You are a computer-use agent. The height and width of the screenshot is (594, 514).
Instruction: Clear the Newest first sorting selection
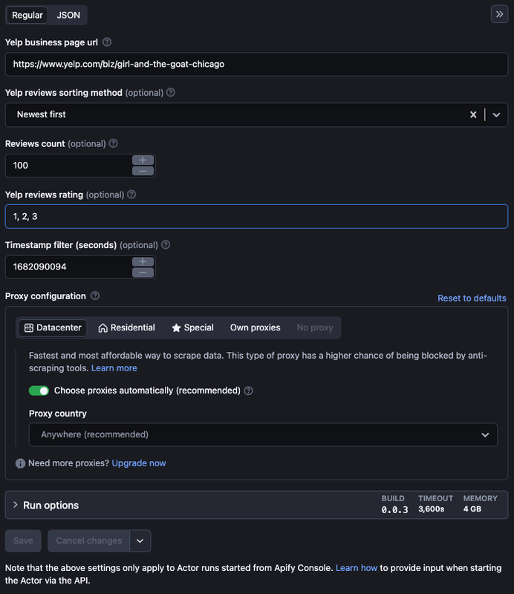coord(473,114)
